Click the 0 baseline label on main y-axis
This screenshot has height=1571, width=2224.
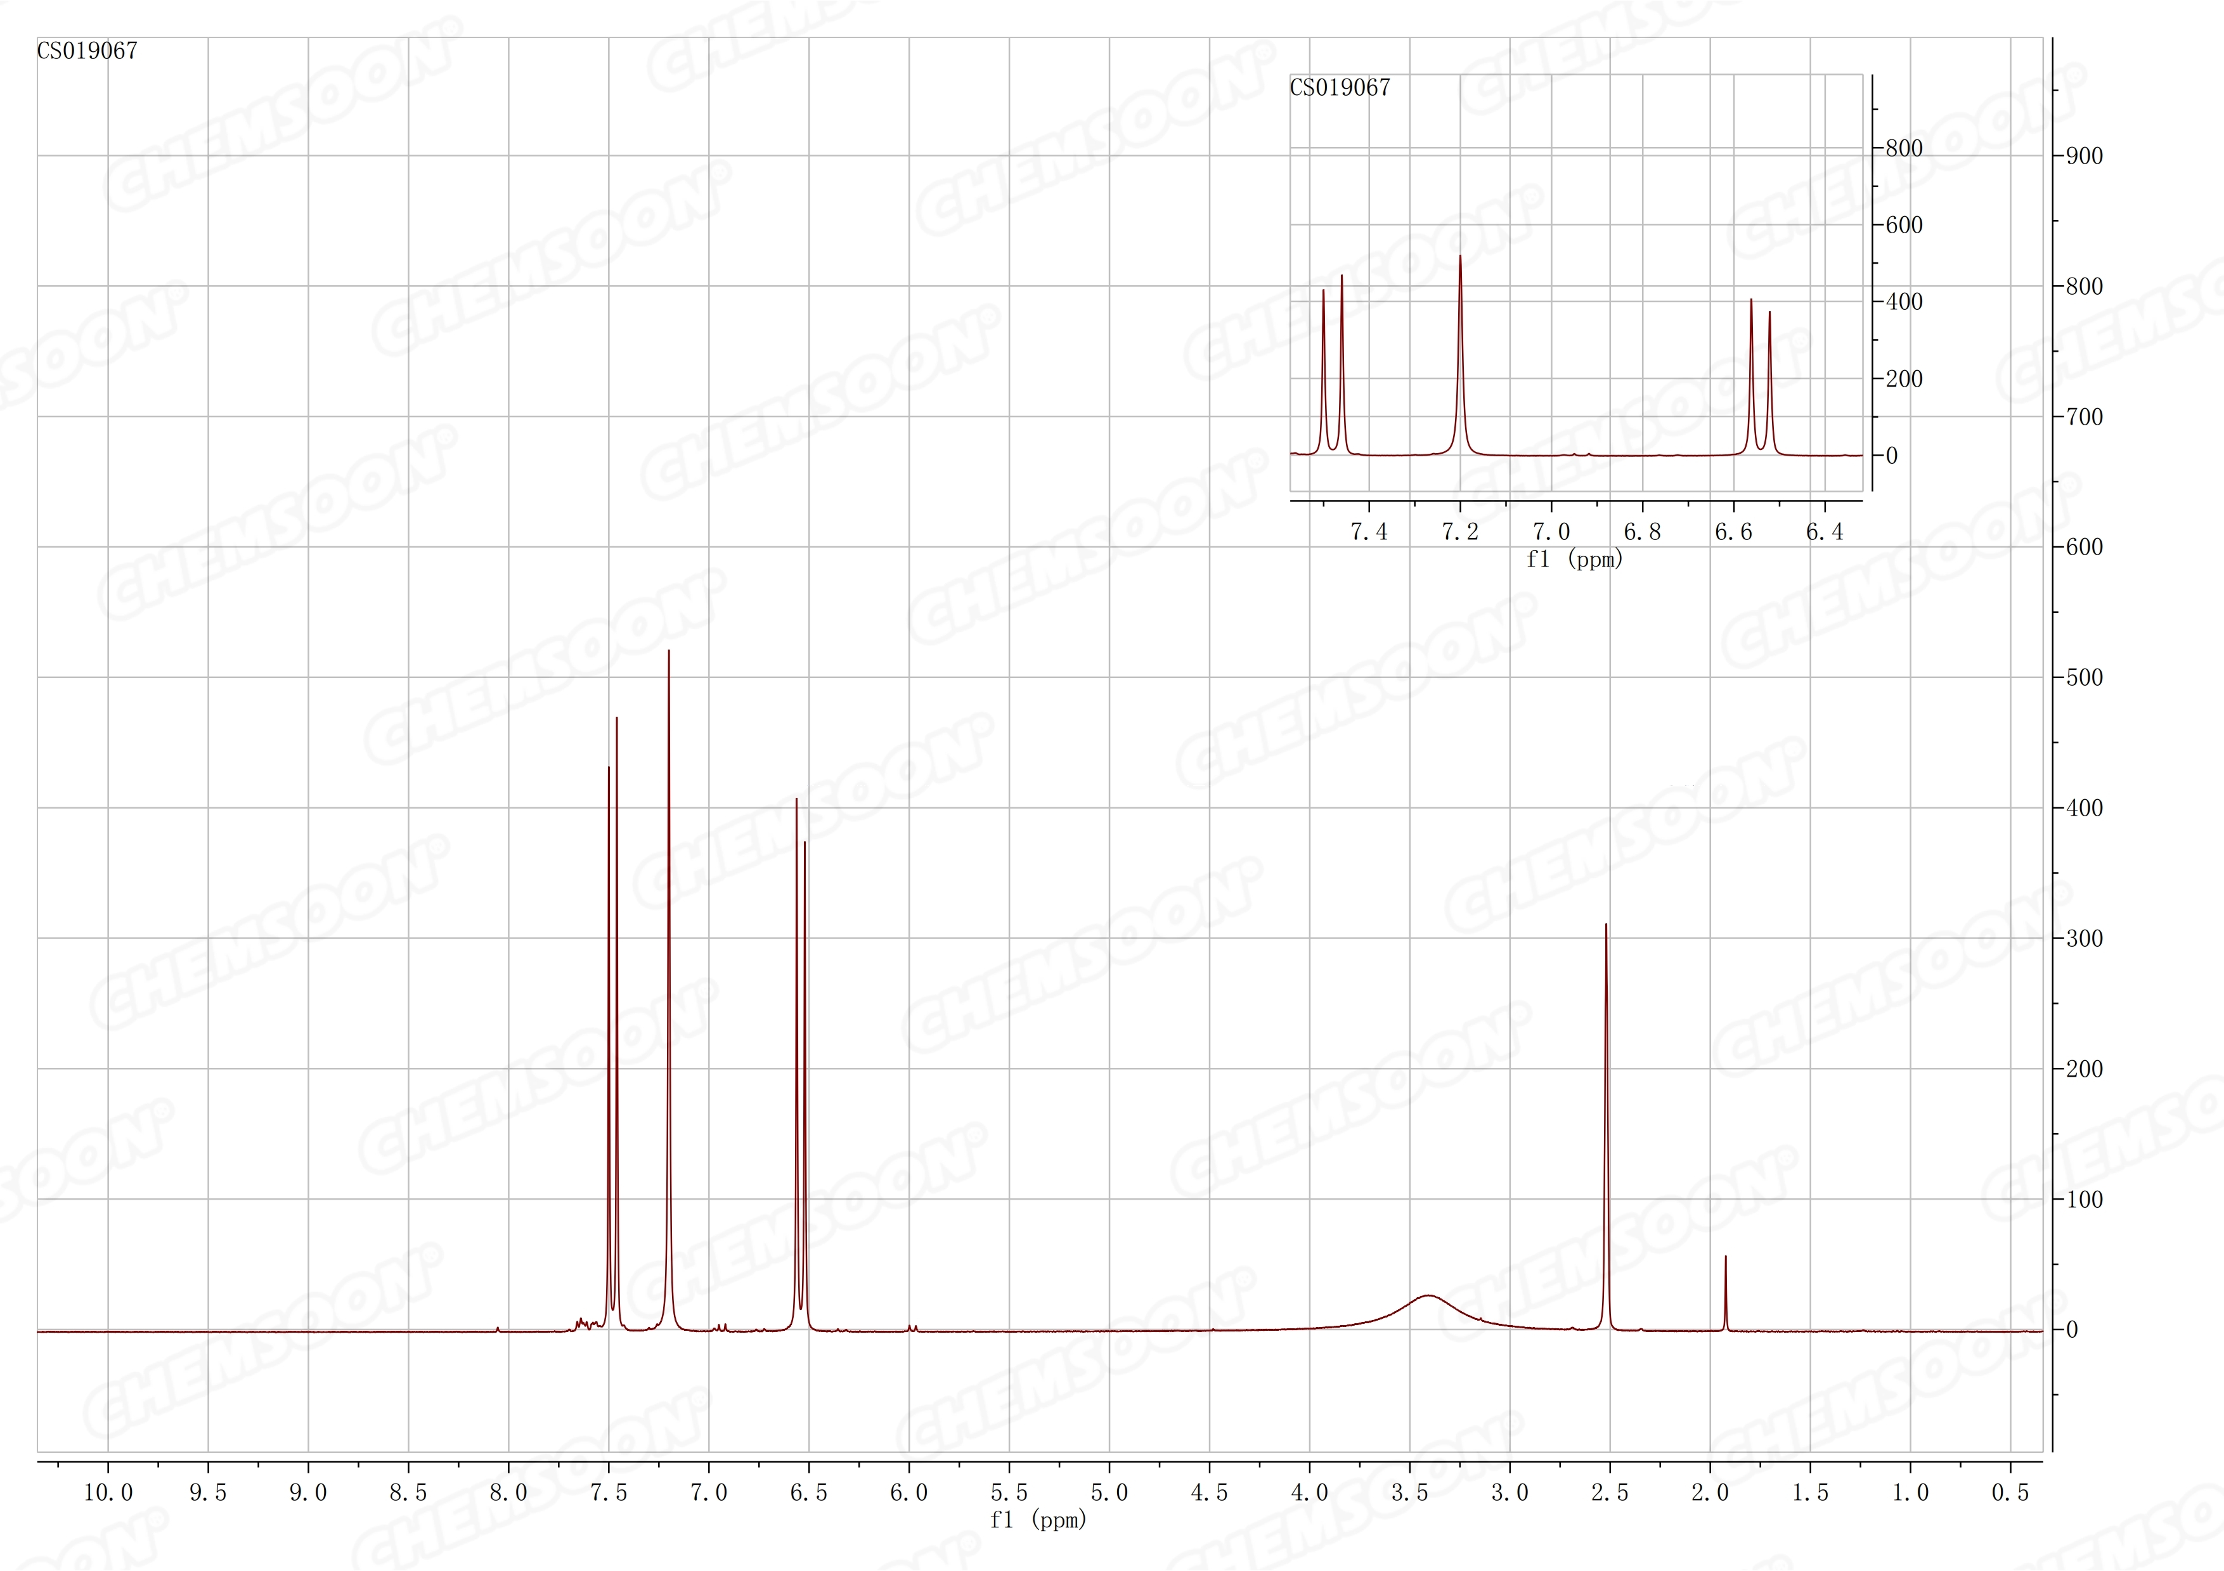[2072, 1330]
